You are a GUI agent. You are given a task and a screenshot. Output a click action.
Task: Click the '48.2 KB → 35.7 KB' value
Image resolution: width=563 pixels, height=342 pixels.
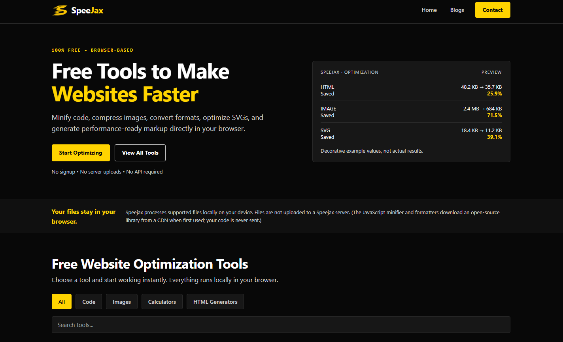pos(482,87)
